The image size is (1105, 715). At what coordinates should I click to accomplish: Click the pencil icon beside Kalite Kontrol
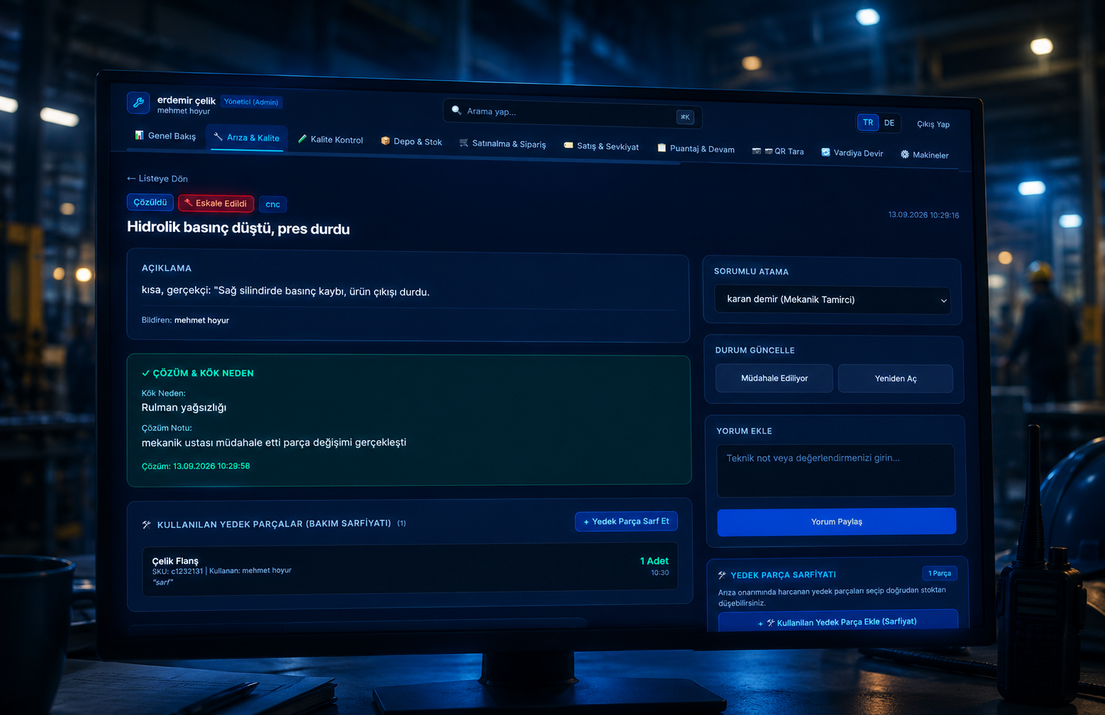click(x=302, y=139)
